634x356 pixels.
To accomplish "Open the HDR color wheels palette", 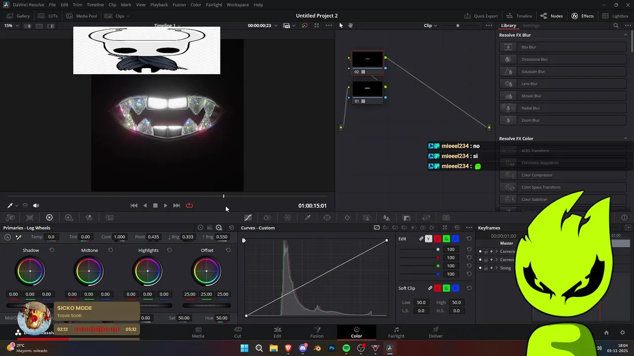I will click(x=69, y=218).
